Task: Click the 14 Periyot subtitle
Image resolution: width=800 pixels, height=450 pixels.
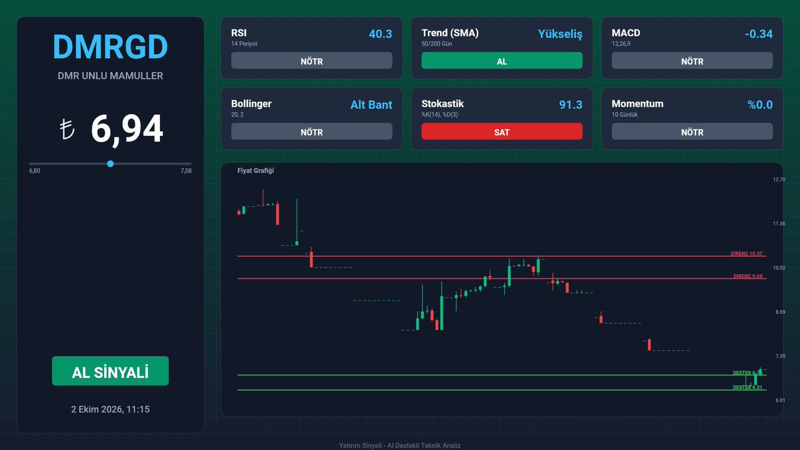Action: coord(244,44)
